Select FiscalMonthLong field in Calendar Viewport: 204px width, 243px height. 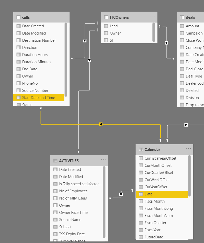162,208
